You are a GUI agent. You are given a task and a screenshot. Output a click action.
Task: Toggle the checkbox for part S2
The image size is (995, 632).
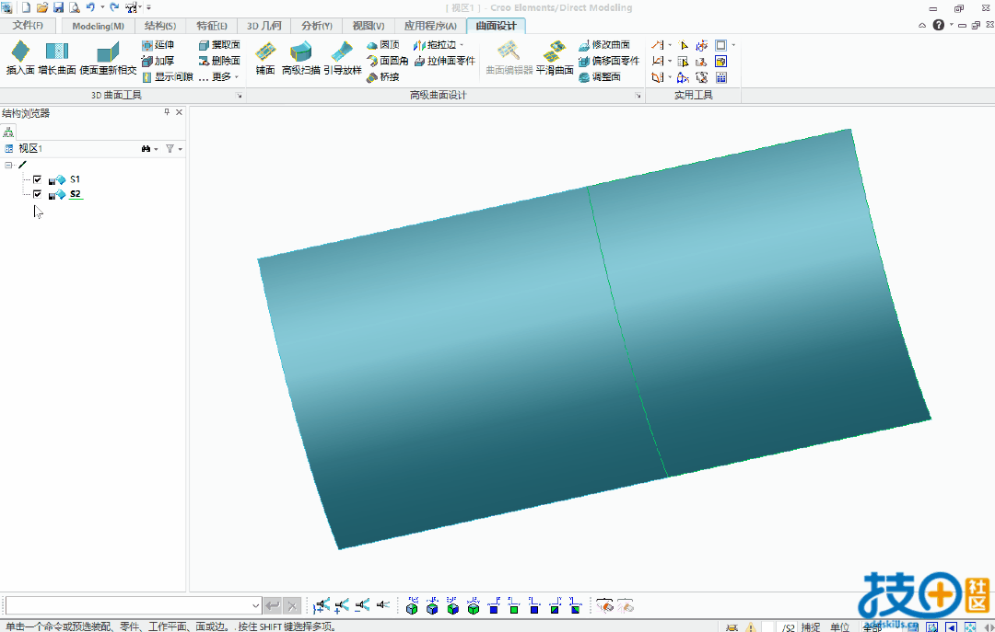[38, 194]
